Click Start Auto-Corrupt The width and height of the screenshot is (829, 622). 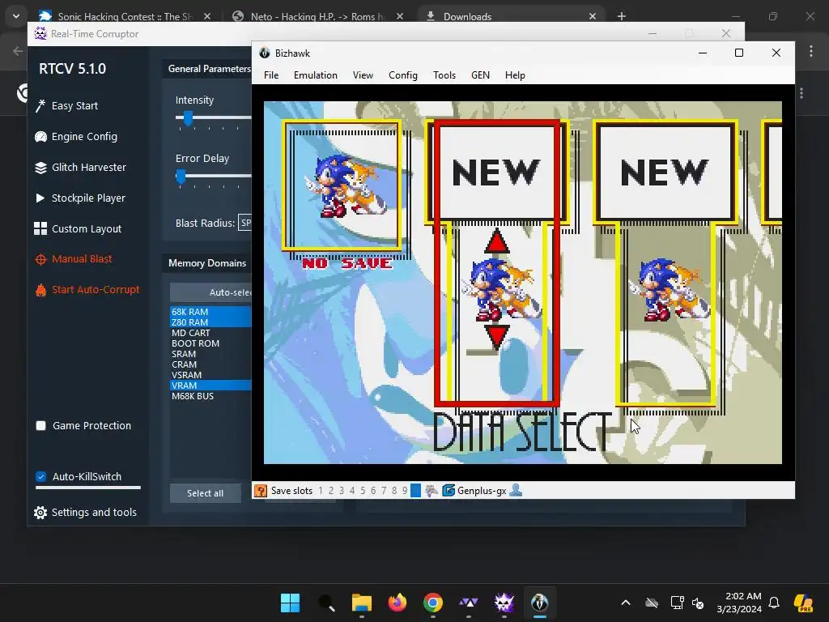coord(87,290)
